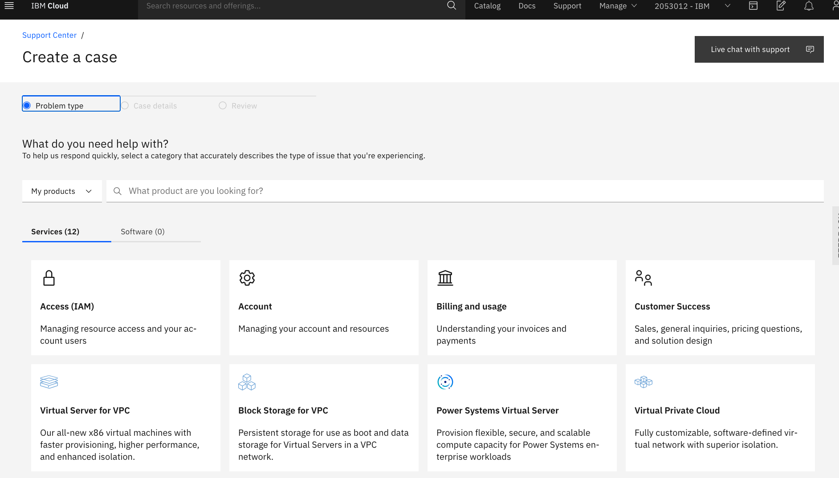Open the user profile icon
This screenshot has width=839, height=478.
(835, 6)
